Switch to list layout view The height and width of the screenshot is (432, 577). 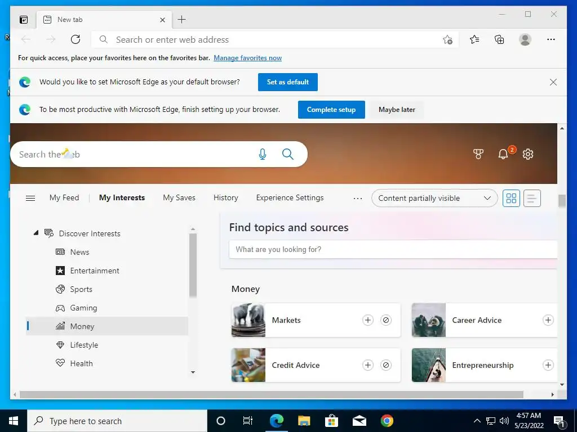[532, 199]
